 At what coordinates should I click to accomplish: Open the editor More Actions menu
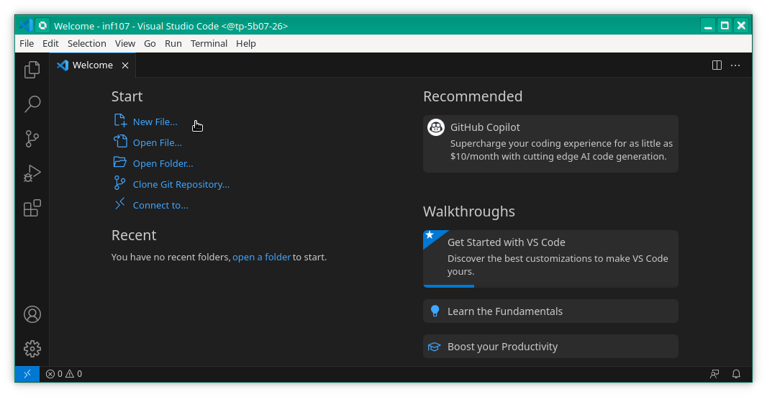735,65
